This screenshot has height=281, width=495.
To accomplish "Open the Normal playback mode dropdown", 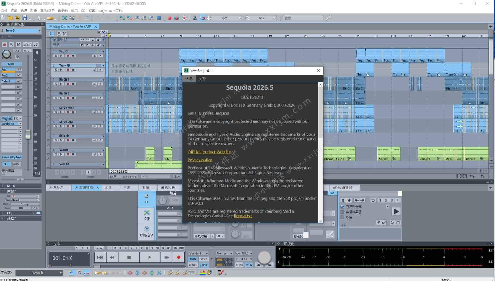I will click(x=225, y=253).
